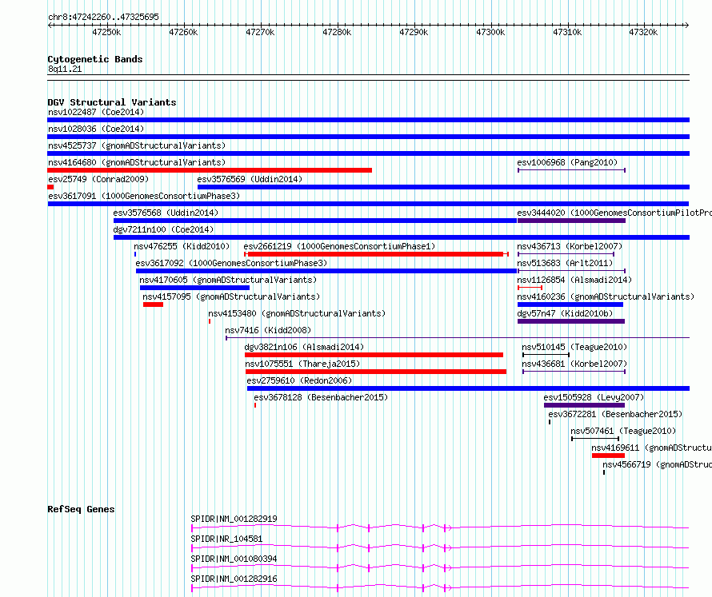
Task: Open the esv3444020 pilot project variant
Action: (x=571, y=221)
